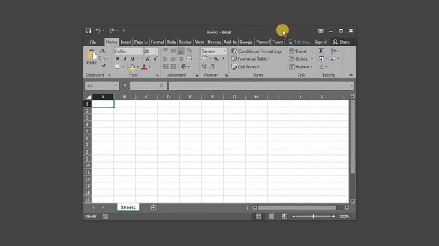Open the Name Box A1 dropdown

(116, 86)
